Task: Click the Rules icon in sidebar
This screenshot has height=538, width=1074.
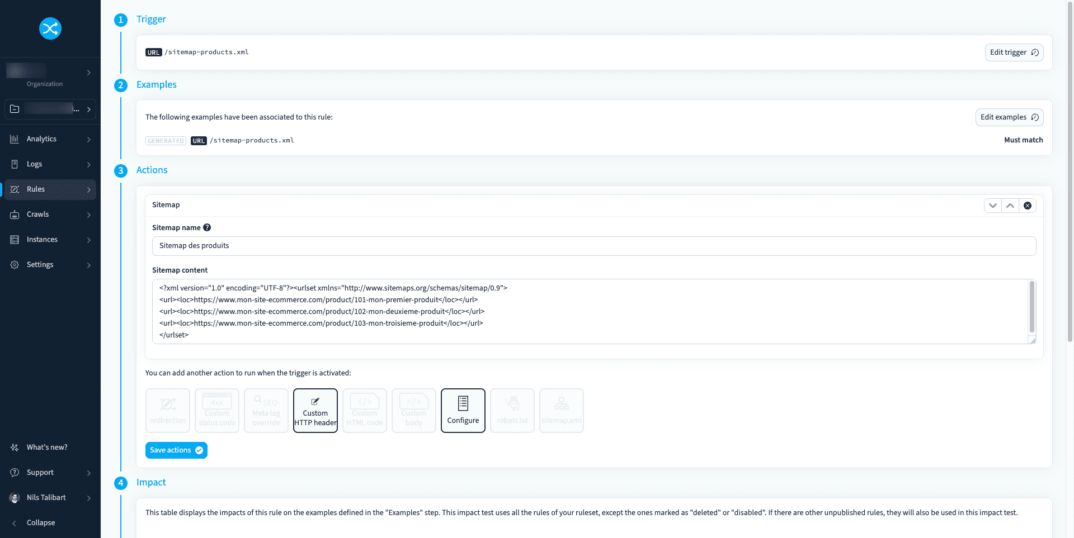Action: click(15, 189)
